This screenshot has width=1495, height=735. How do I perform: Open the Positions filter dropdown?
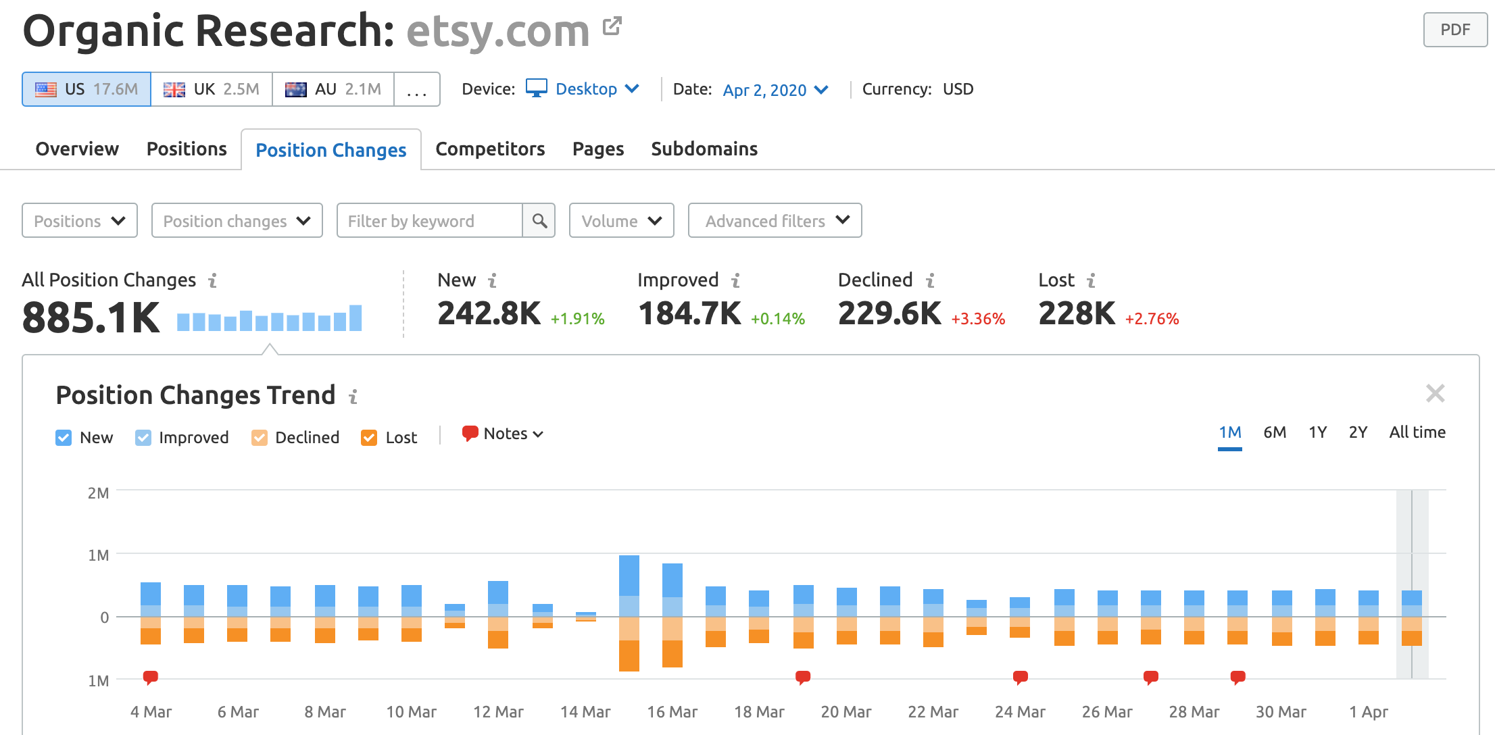pos(80,221)
